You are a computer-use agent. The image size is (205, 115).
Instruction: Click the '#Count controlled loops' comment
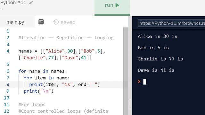pyautogui.click(x=63, y=111)
